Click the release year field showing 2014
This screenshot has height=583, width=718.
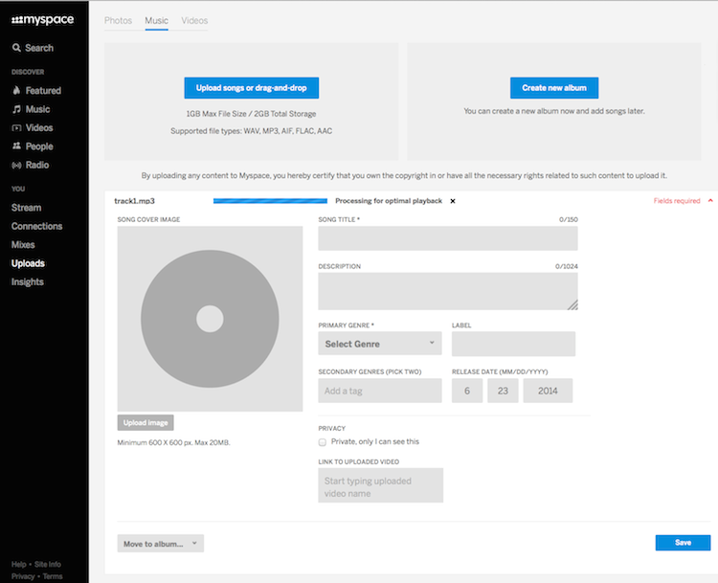pyautogui.click(x=548, y=391)
